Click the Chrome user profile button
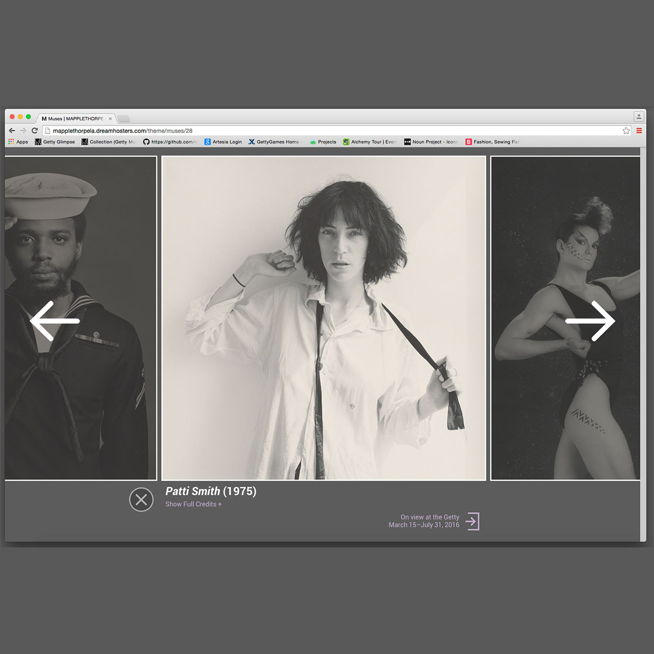 (x=638, y=117)
